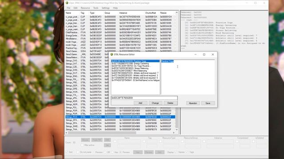284x159 pixels.
Task: Select the Strings_THA resource row
Action: 120,129
